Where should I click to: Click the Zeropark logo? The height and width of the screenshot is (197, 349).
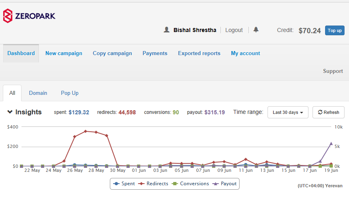[x=29, y=16]
